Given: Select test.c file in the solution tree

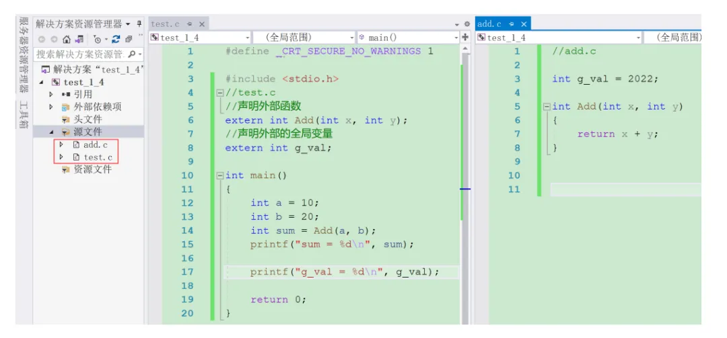Looking at the screenshot, I should 98,157.
